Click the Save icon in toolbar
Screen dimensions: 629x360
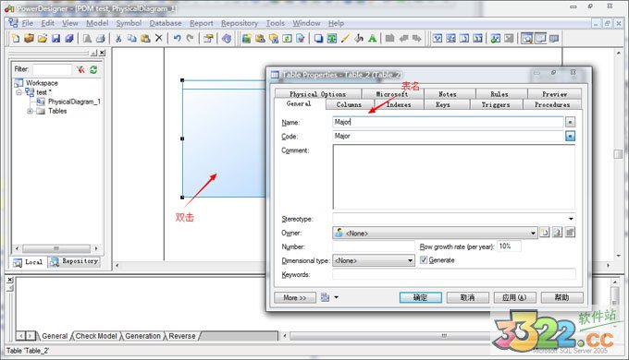click(x=55, y=39)
